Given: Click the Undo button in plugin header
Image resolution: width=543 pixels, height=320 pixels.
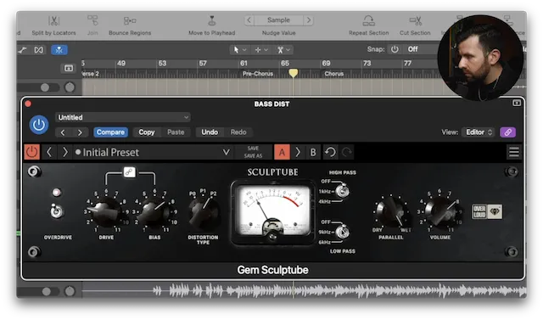Looking at the screenshot, I should tap(210, 132).
